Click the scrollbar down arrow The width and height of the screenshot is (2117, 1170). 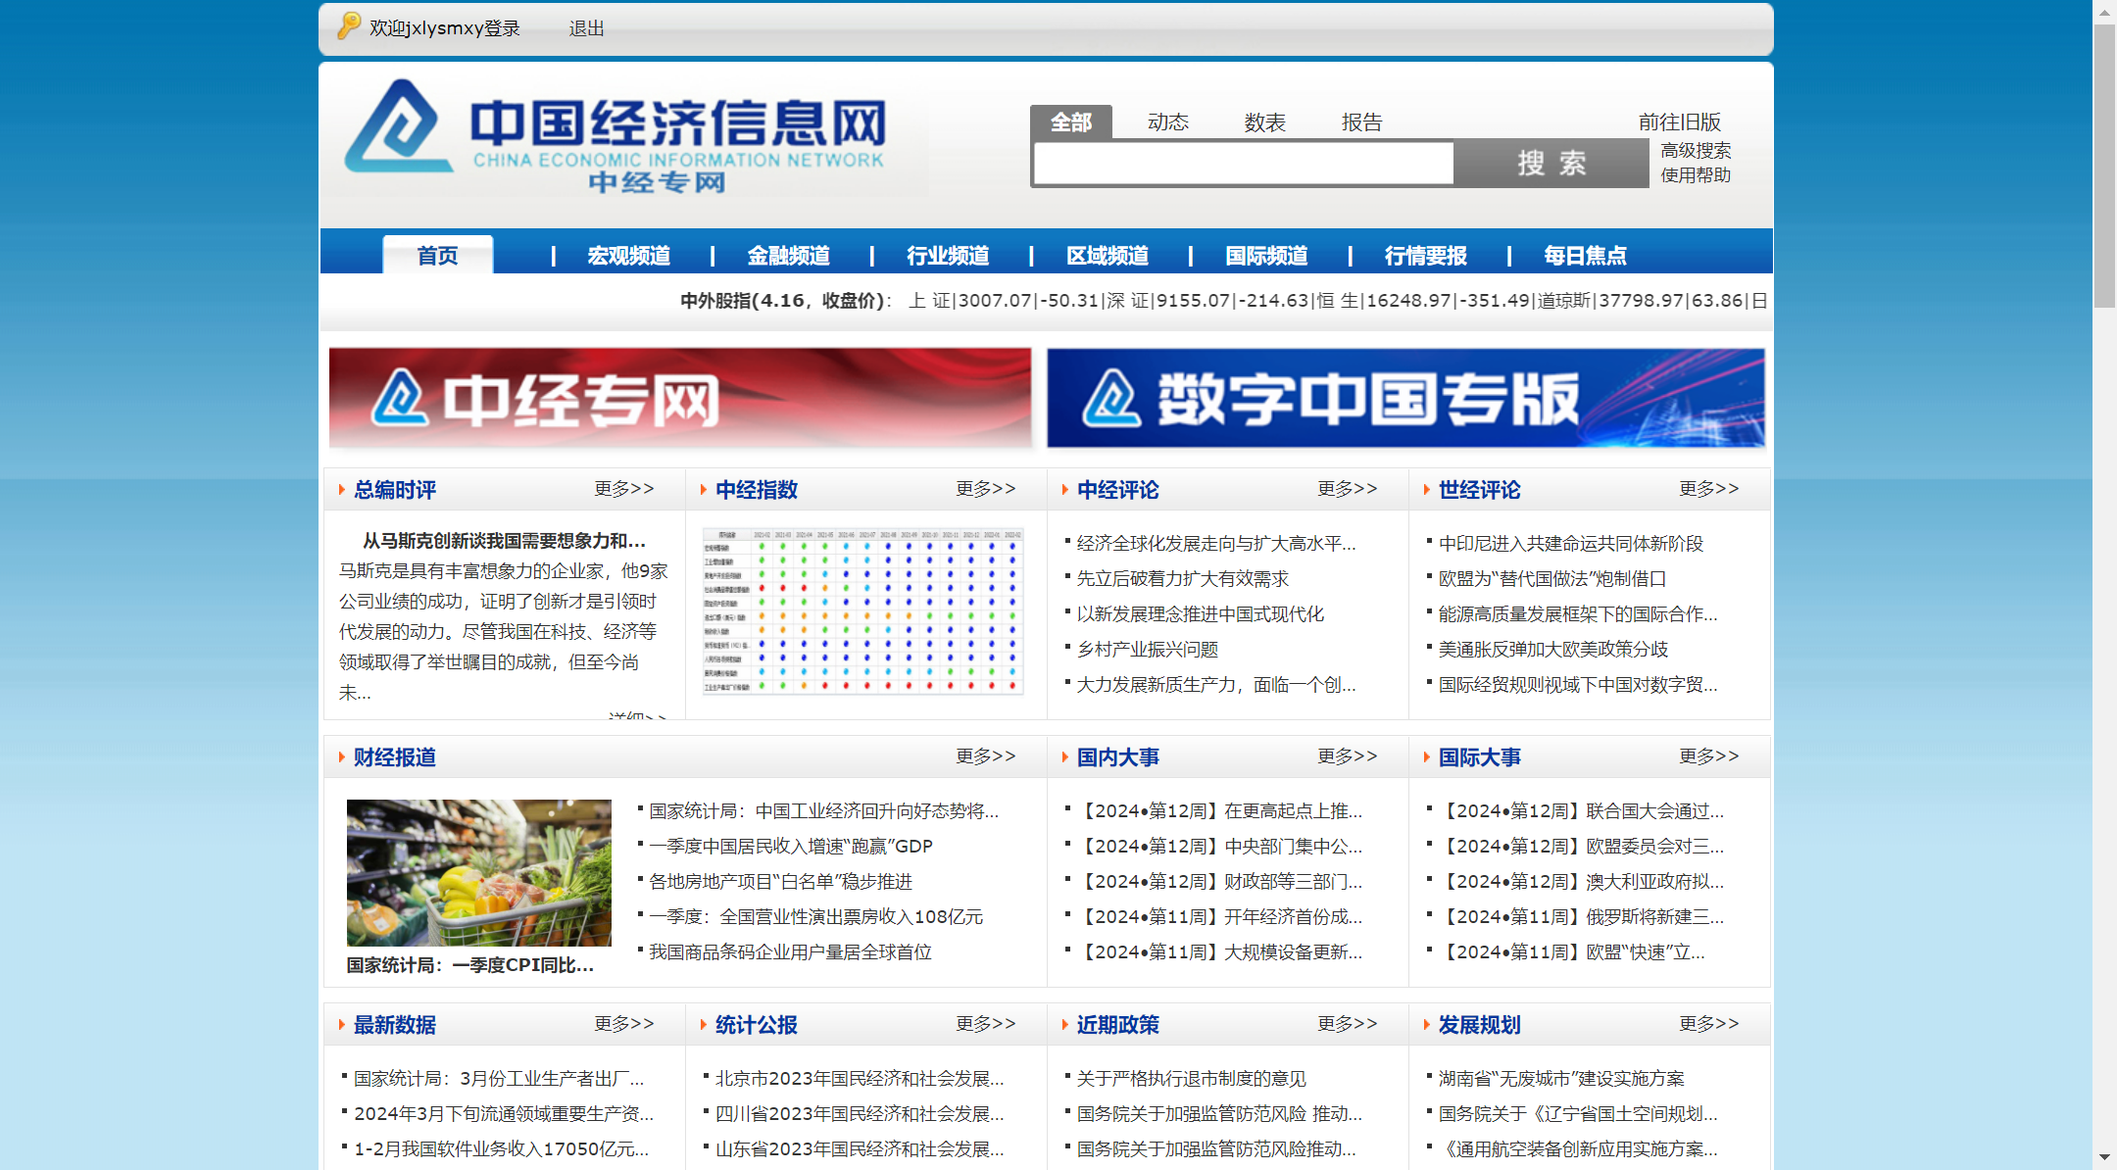[x=2104, y=1158]
